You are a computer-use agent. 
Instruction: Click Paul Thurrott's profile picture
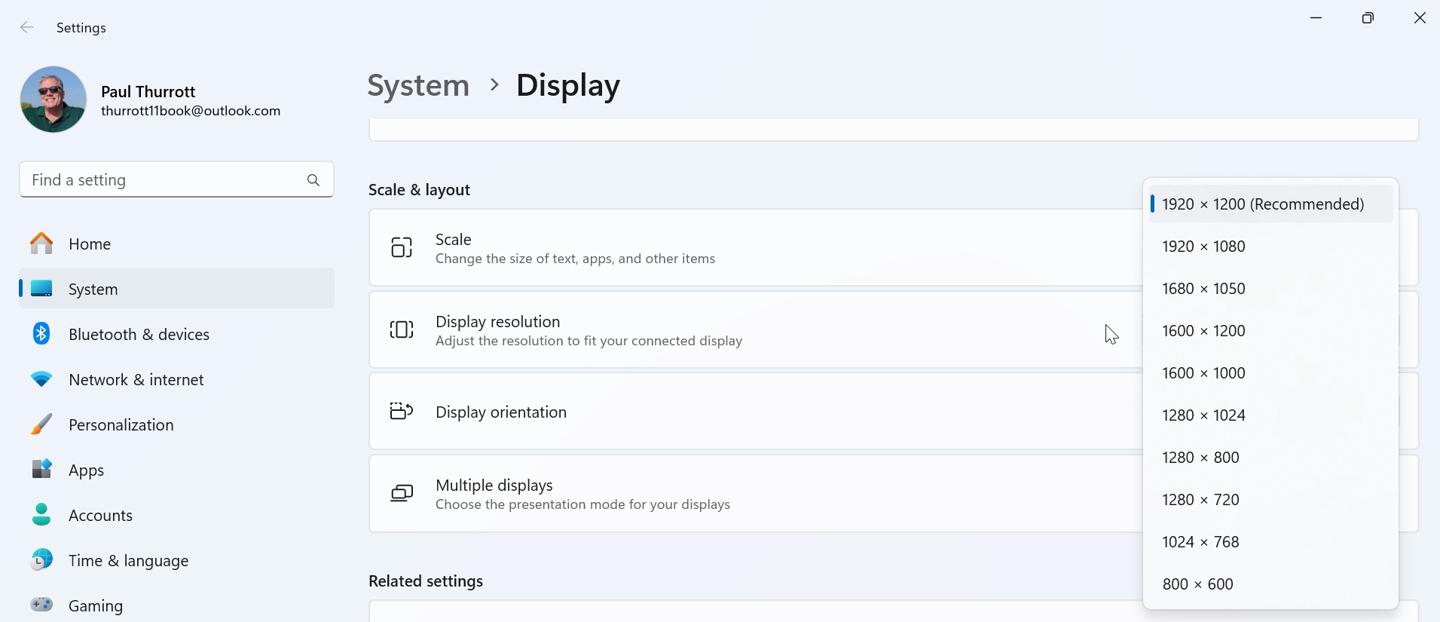coord(54,100)
